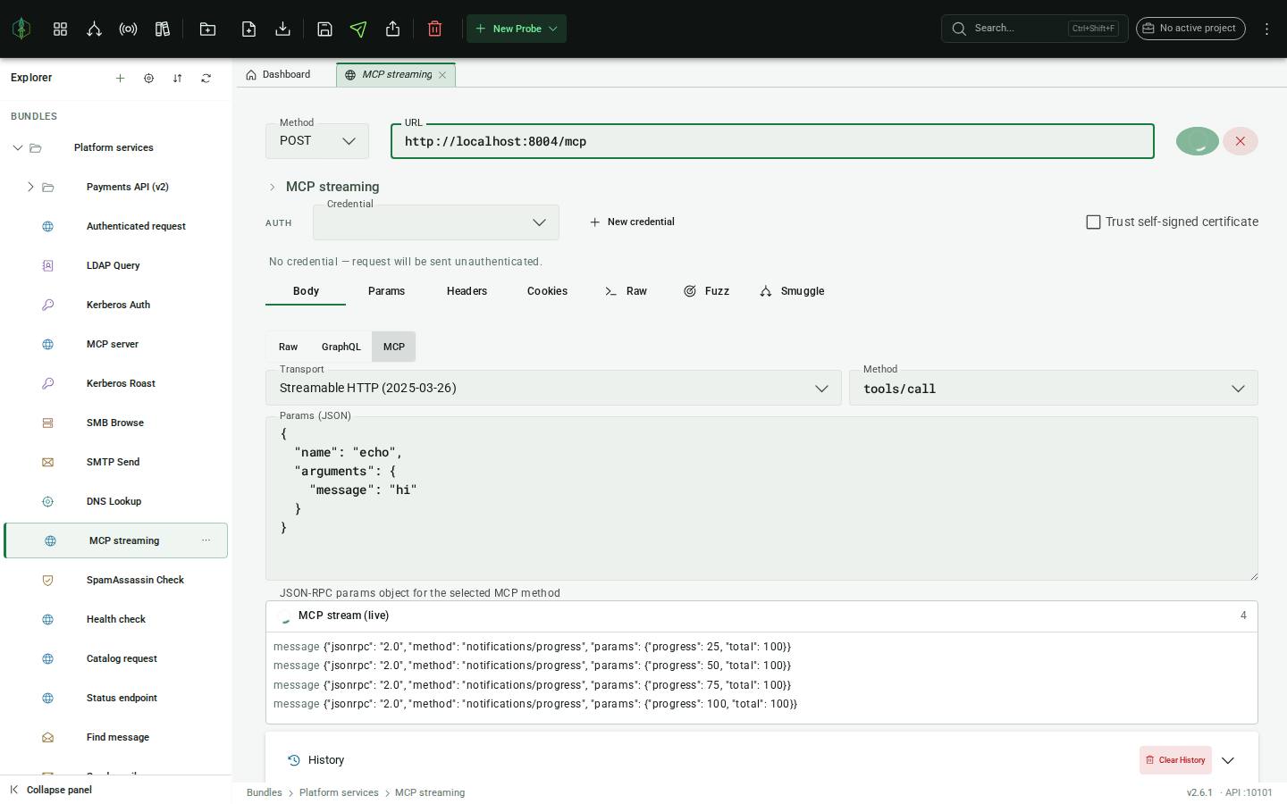Open the tools/call Method dropdown
Viewport: 1287px width, 804px height.
1054,388
